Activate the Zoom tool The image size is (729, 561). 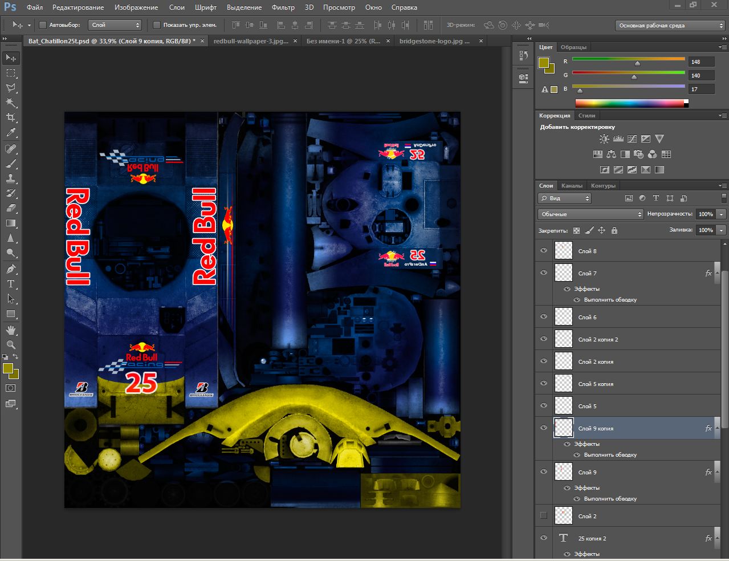[11, 344]
